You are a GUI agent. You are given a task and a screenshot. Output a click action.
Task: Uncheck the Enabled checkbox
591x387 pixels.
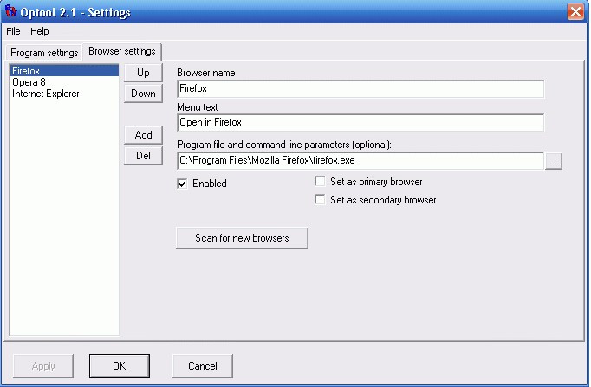(183, 184)
